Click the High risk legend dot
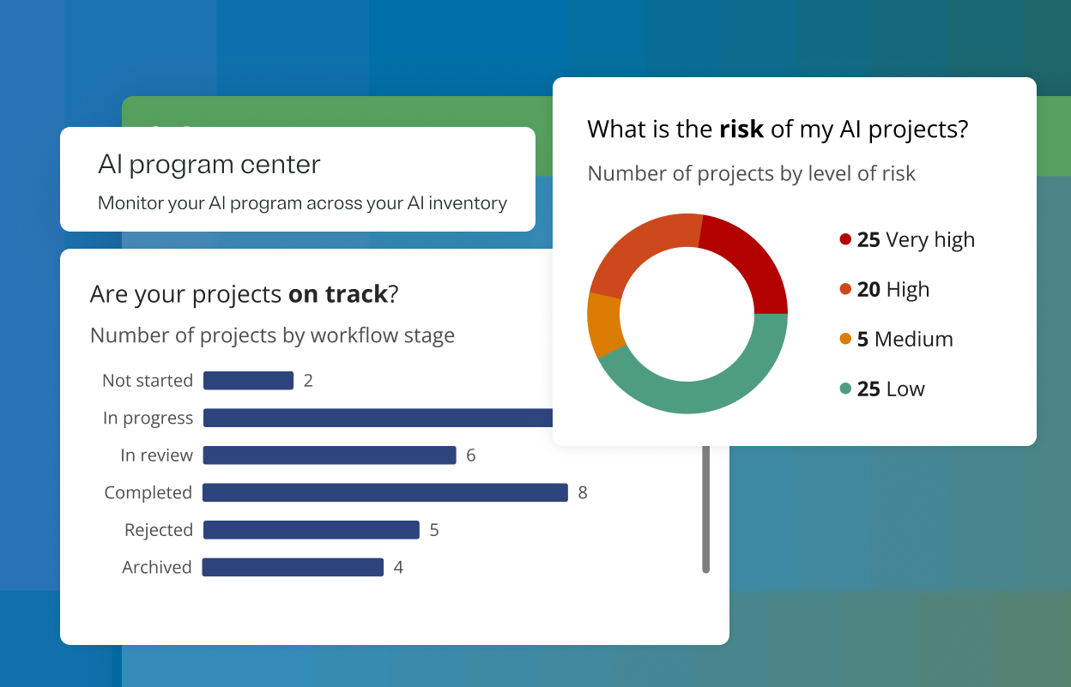1071x687 pixels. (845, 290)
